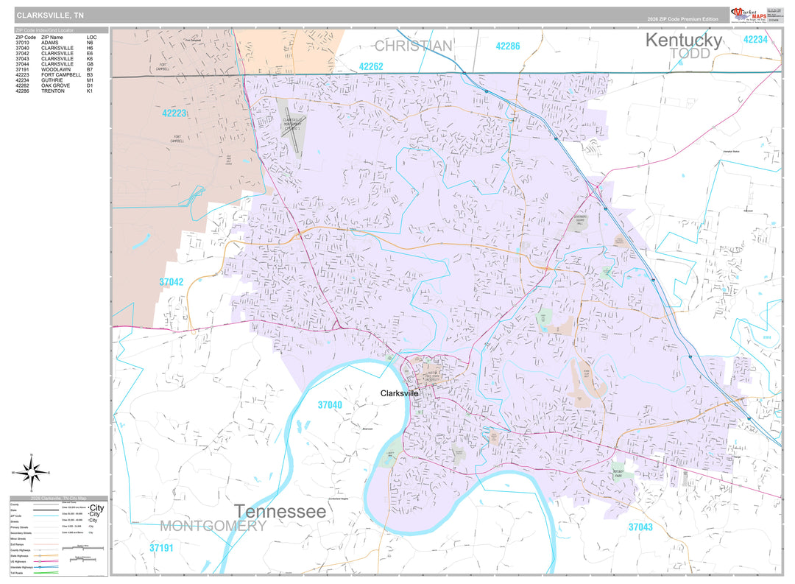Click the 37043 ZIP label on the map
This screenshot has height=584, width=795.
(x=641, y=527)
